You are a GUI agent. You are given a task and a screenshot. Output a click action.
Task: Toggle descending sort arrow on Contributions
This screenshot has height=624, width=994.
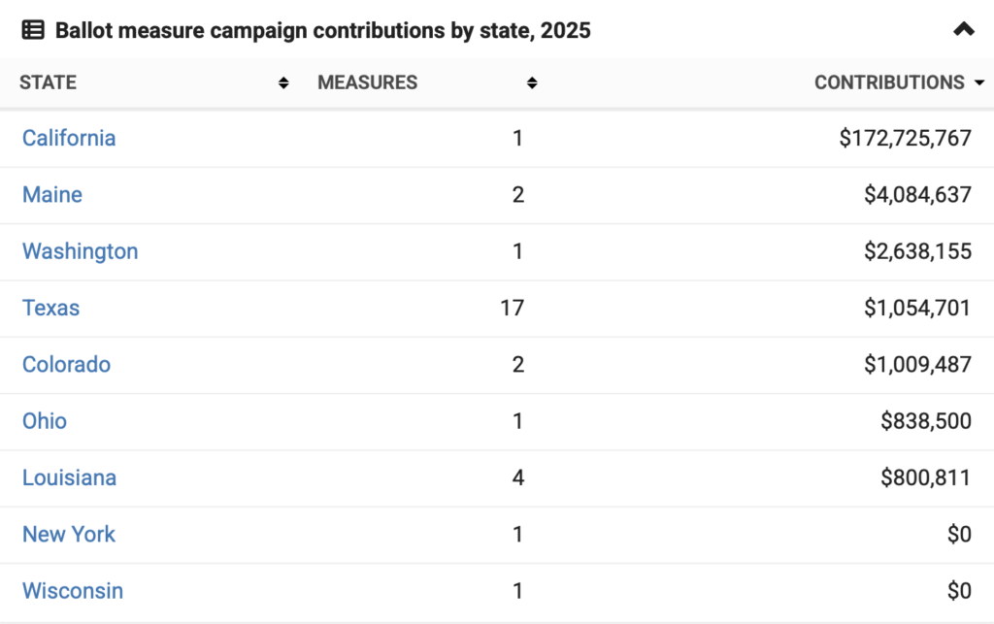click(978, 83)
